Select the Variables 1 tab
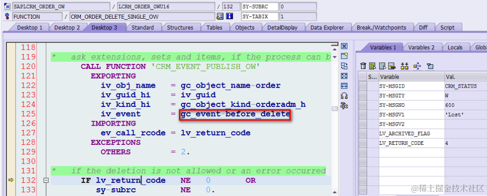487x196 pixels. 383,48
